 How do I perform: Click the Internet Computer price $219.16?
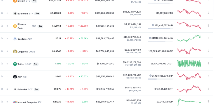[57, 102]
